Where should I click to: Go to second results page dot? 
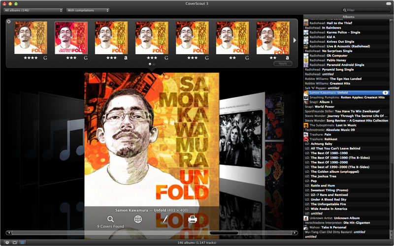tap(154, 64)
